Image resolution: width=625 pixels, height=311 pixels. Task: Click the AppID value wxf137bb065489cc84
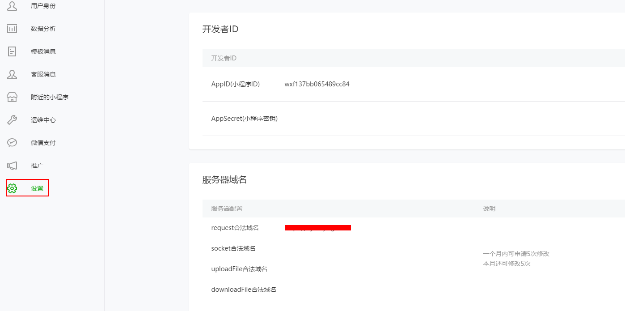(317, 84)
